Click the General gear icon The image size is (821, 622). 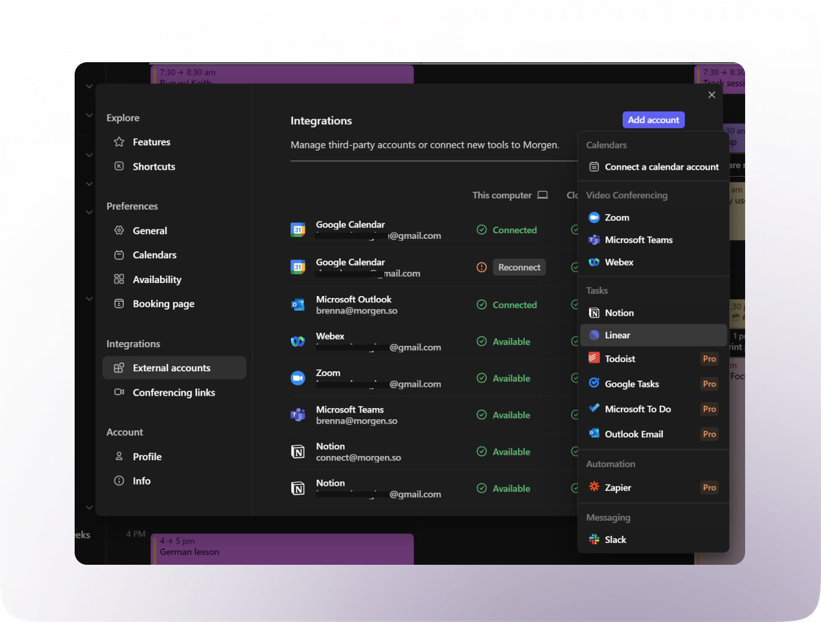click(119, 230)
